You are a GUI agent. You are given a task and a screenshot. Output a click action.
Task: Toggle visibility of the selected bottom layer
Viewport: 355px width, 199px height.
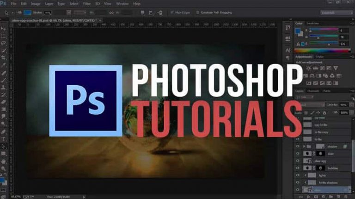point(298,190)
